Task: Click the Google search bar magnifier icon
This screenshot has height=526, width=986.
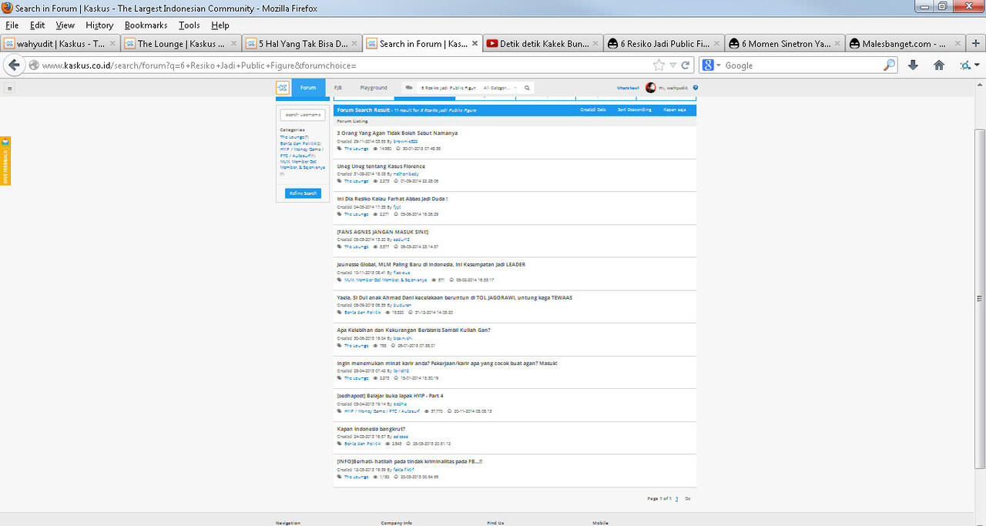Action: pos(890,65)
